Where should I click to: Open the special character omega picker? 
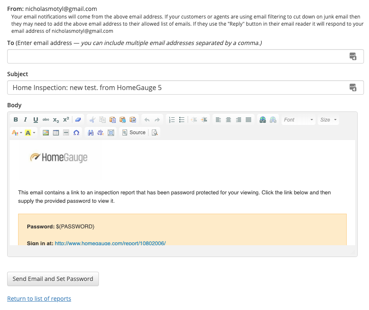pyautogui.click(x=76, y=132)
